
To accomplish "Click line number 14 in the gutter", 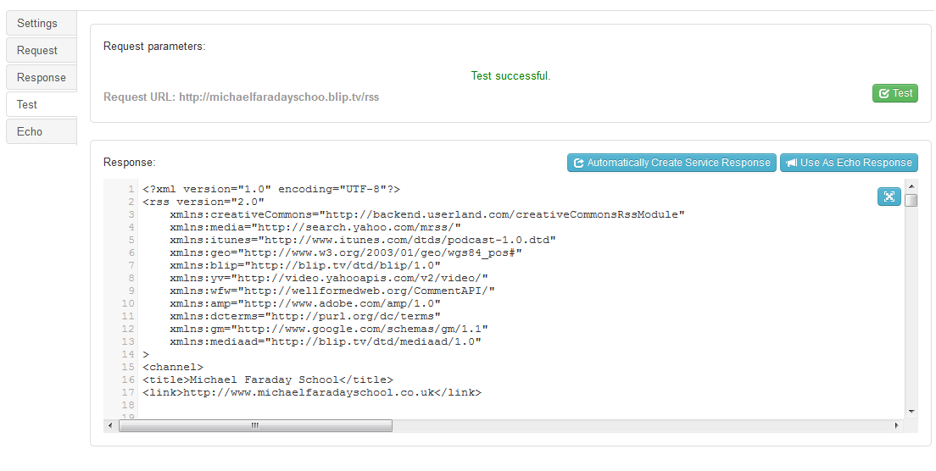I will 128,354.
